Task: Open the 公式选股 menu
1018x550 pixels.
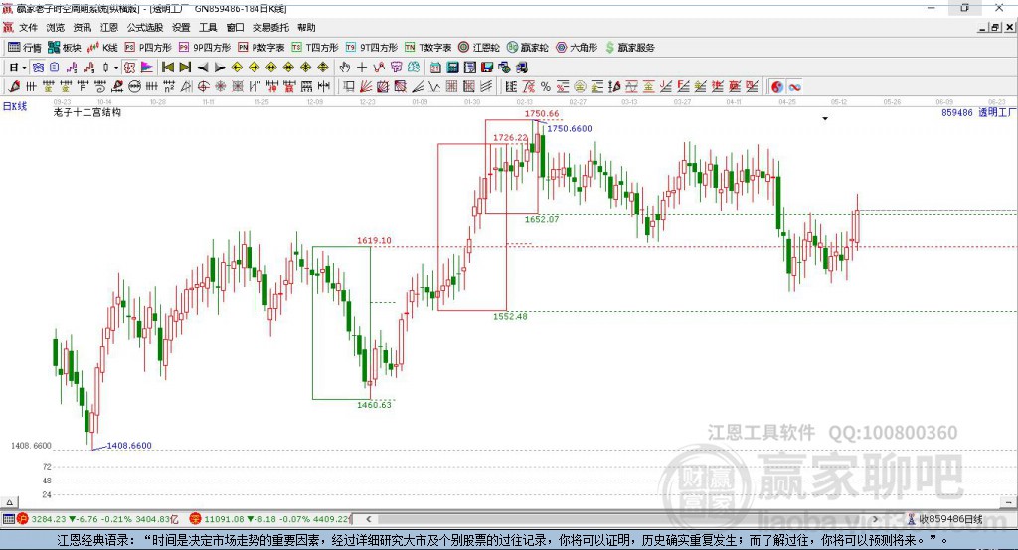Action: [x=145, y=27]
